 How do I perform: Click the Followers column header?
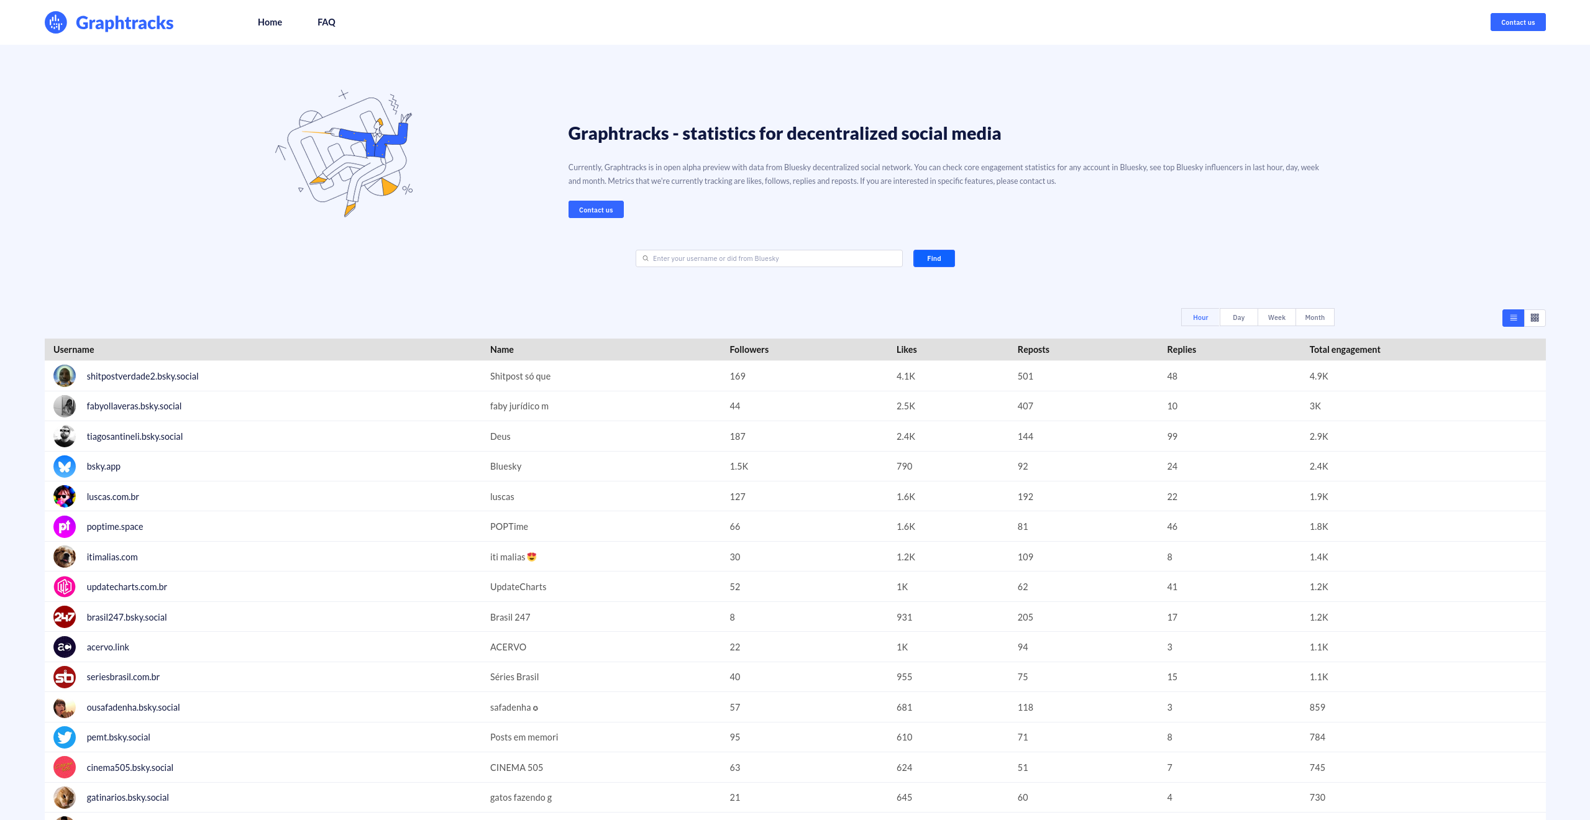(x=749, y=350)
